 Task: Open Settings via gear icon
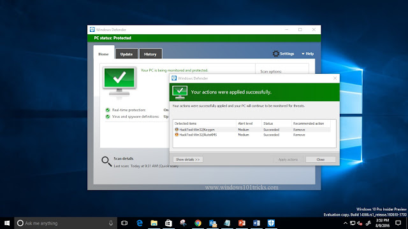(x=275, y=53)
